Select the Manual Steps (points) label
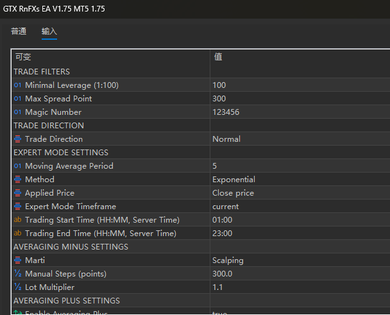This screenshot has width=390, height=315. point(65,273)
